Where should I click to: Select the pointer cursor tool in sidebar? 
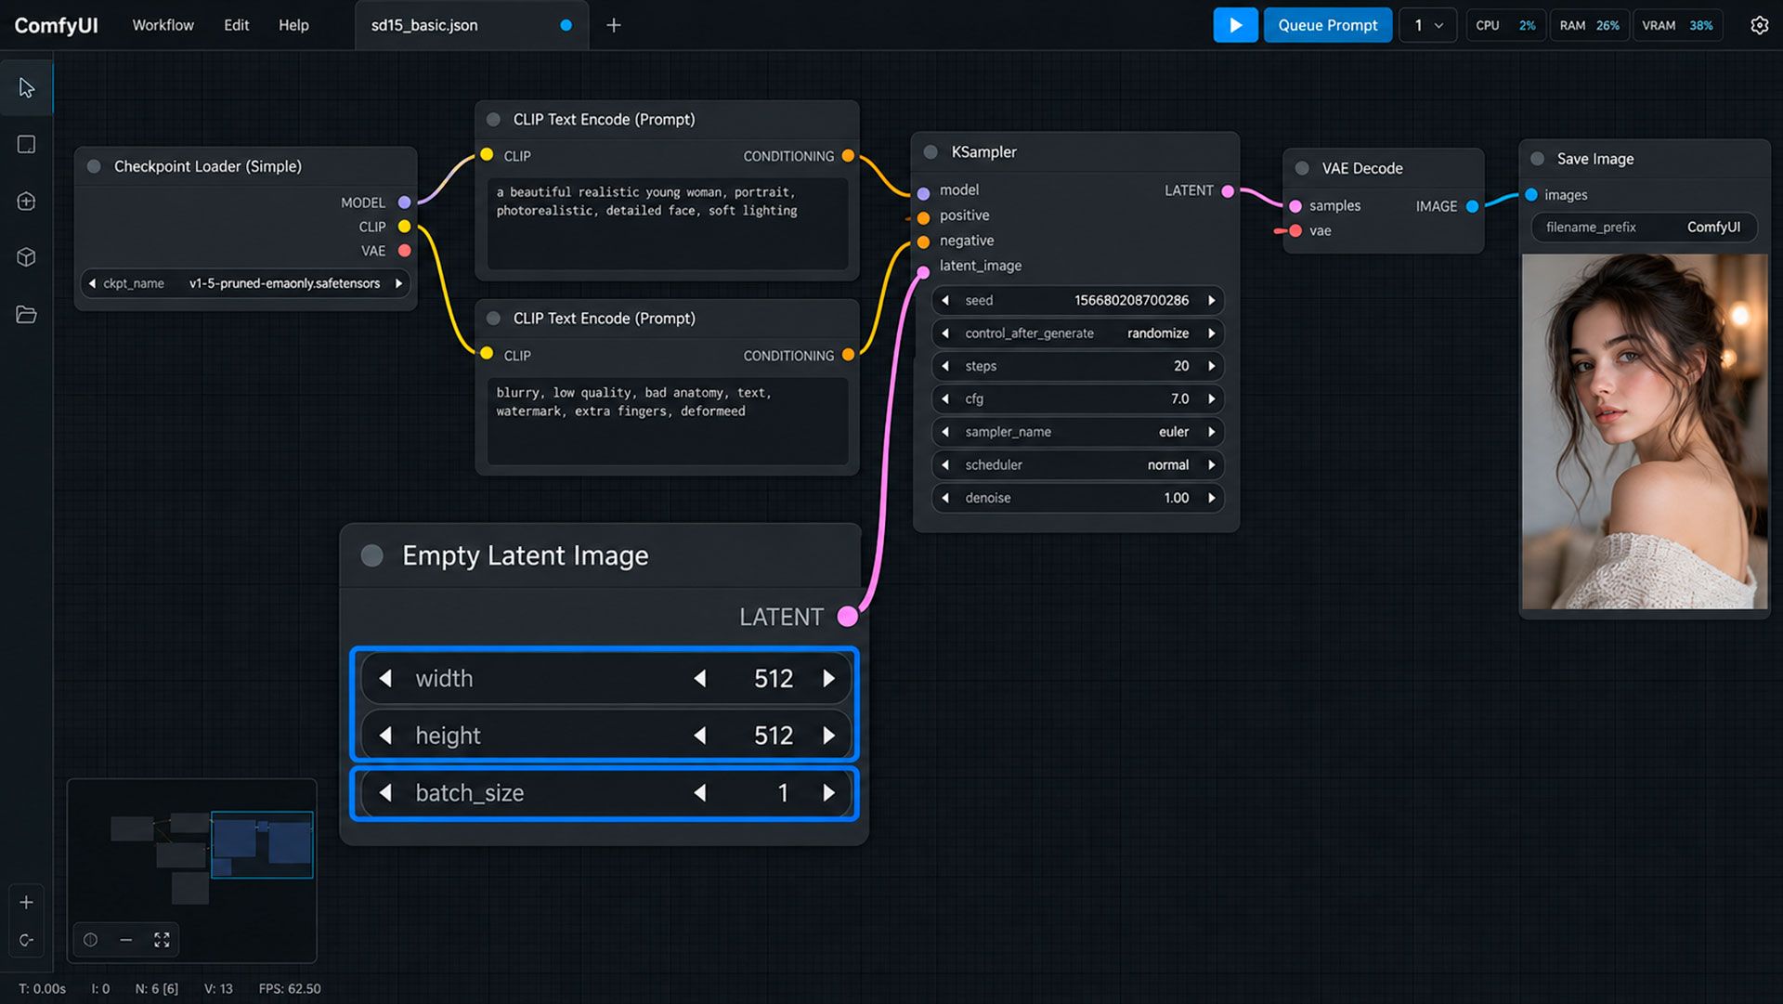[26, 87]
